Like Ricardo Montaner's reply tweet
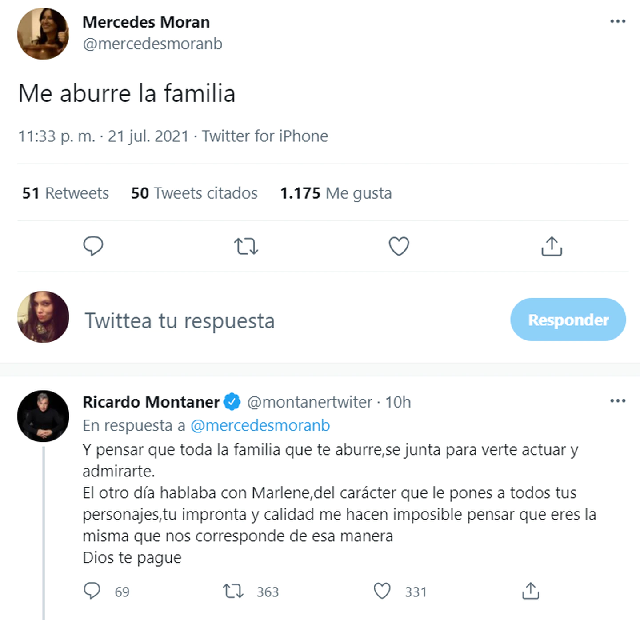 coord(382,591)
